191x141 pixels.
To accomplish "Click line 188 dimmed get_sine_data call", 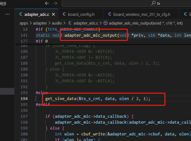I will pyautogui.click(x=107, y=63).
